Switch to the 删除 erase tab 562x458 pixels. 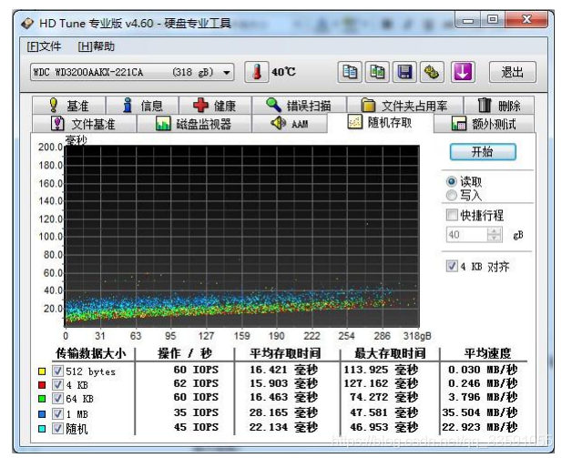[x=499, y=106]
